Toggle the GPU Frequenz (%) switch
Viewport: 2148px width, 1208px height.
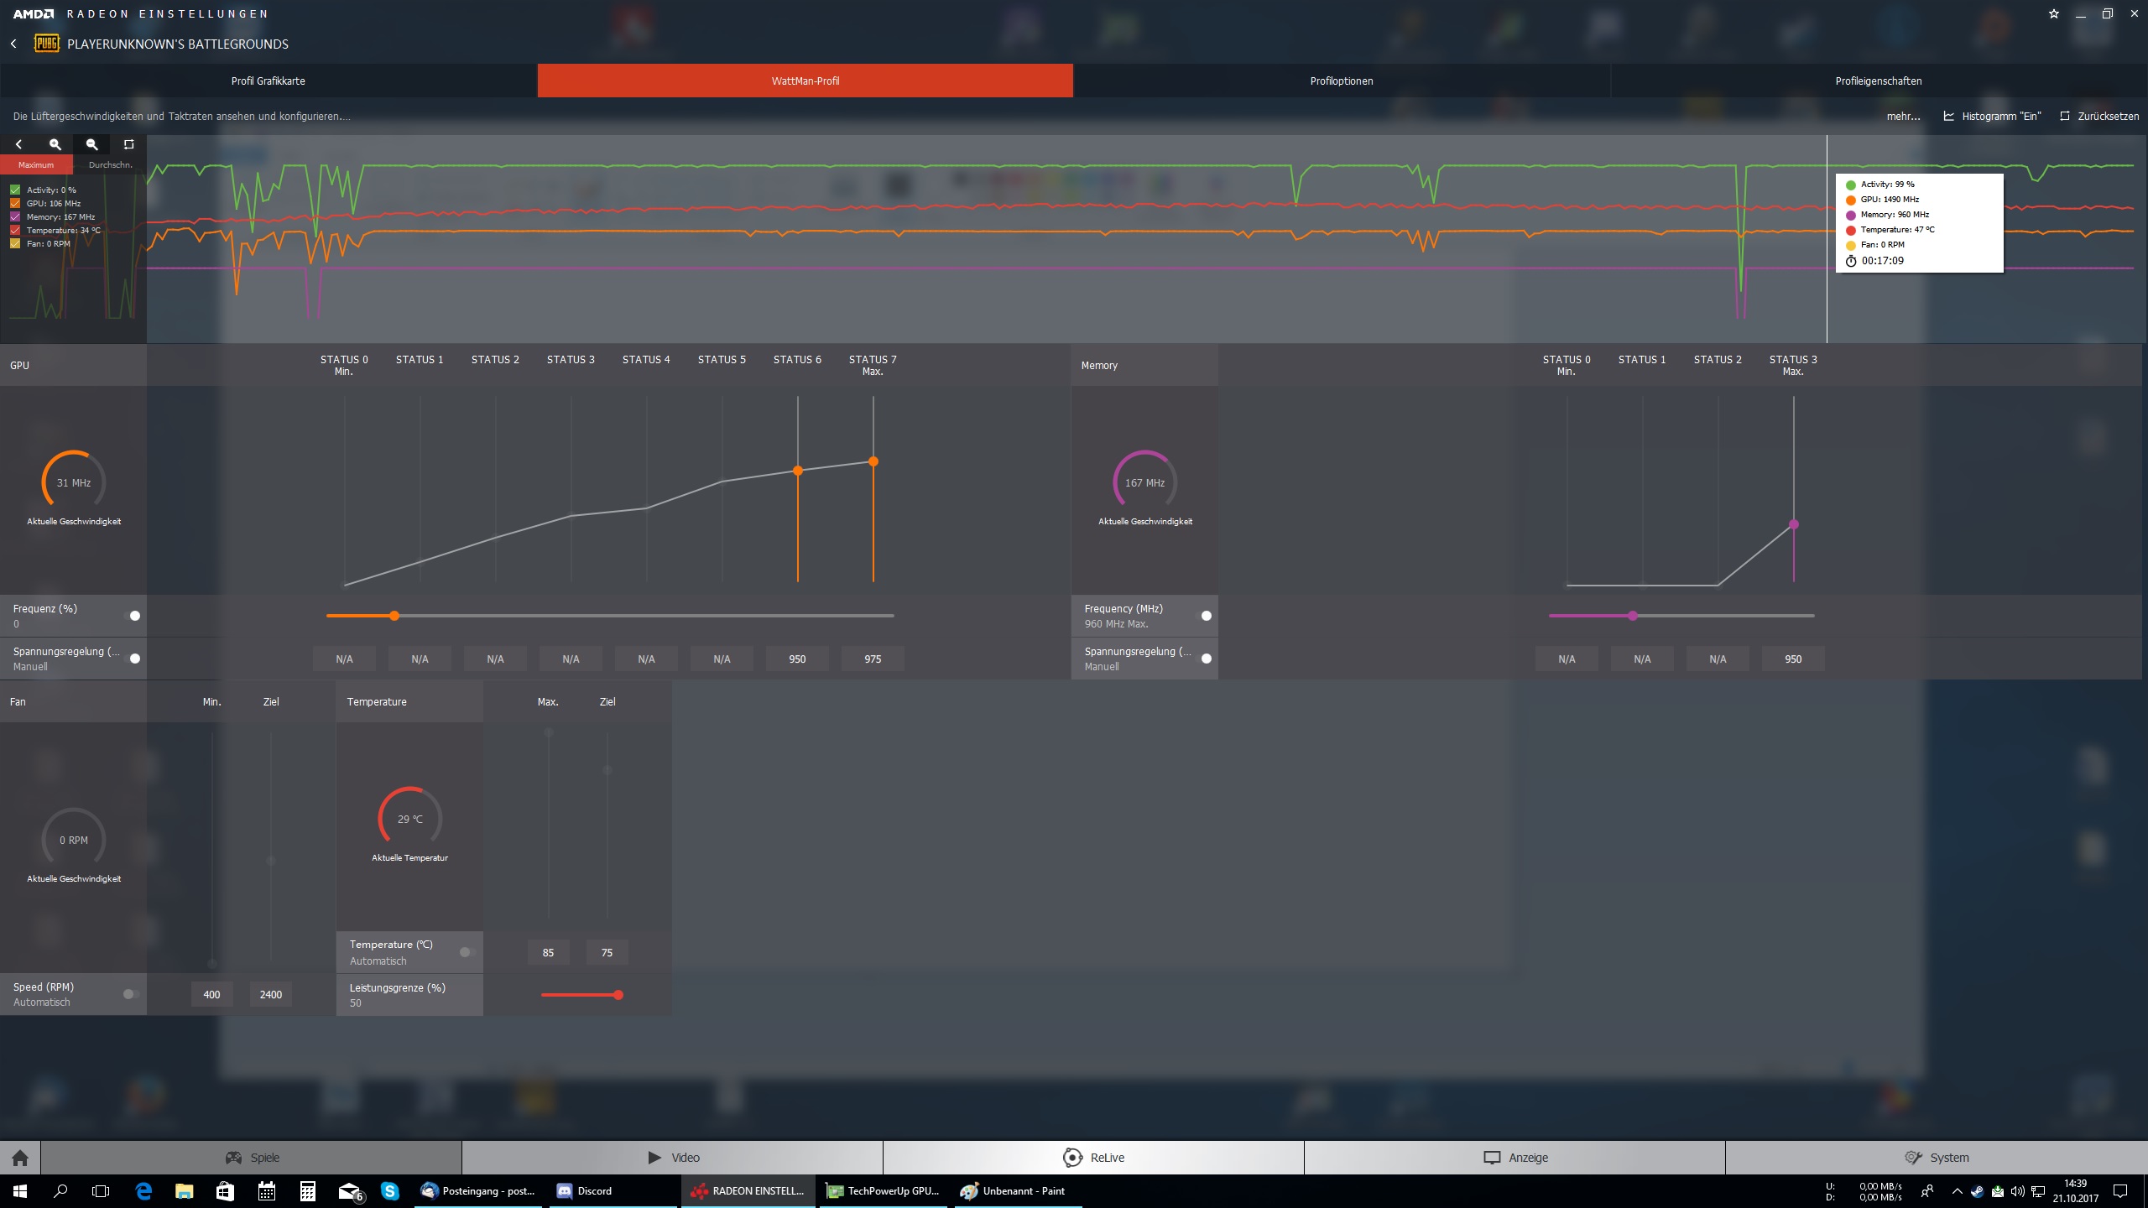click(133, 616)
